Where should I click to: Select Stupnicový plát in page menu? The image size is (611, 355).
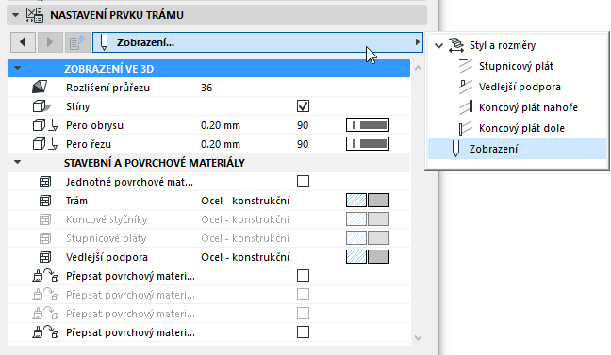coord(516,66)
